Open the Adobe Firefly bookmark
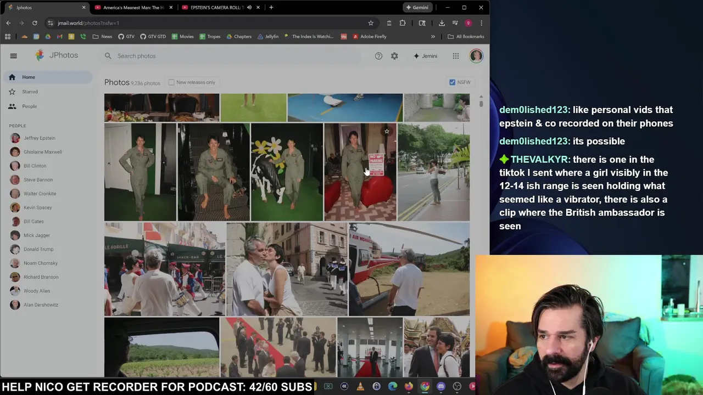This screenshot has width=703, height=395. [x=369, y=37]
